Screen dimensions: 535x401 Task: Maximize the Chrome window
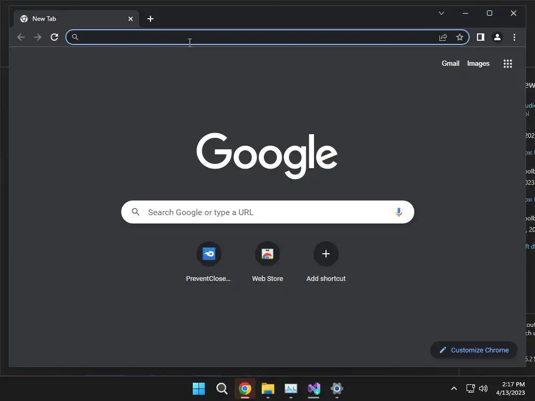(x=489, y=13)
